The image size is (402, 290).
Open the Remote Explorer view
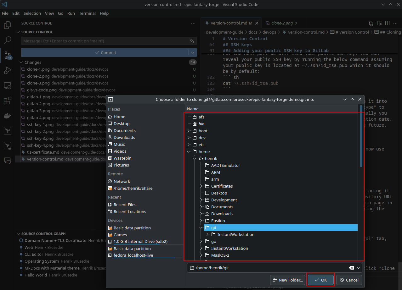tap(8, 85)
